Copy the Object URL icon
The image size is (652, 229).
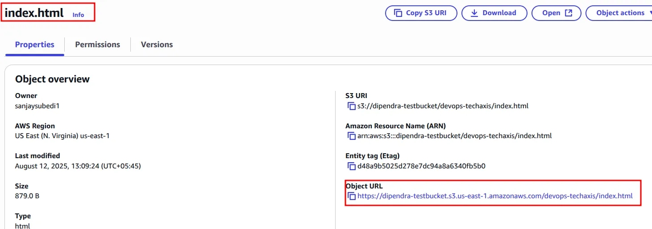pos(352,196)
